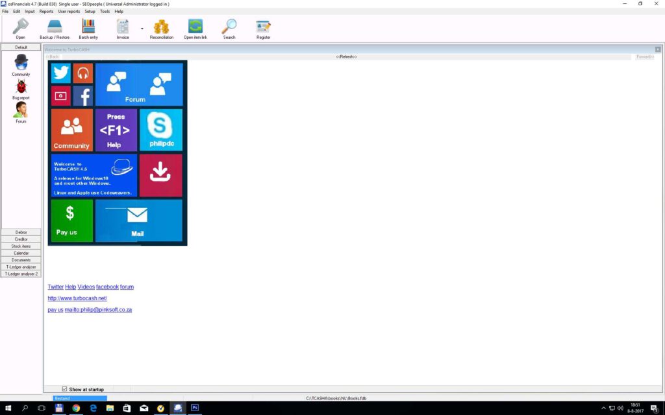Screen dimensions: 665x415
Task: Click the red download tile
Action: pos(161,175)
